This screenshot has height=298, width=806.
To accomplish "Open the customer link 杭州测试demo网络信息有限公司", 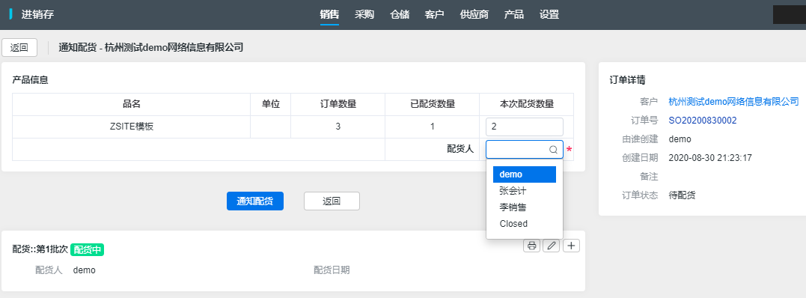I will click(733, 101).
